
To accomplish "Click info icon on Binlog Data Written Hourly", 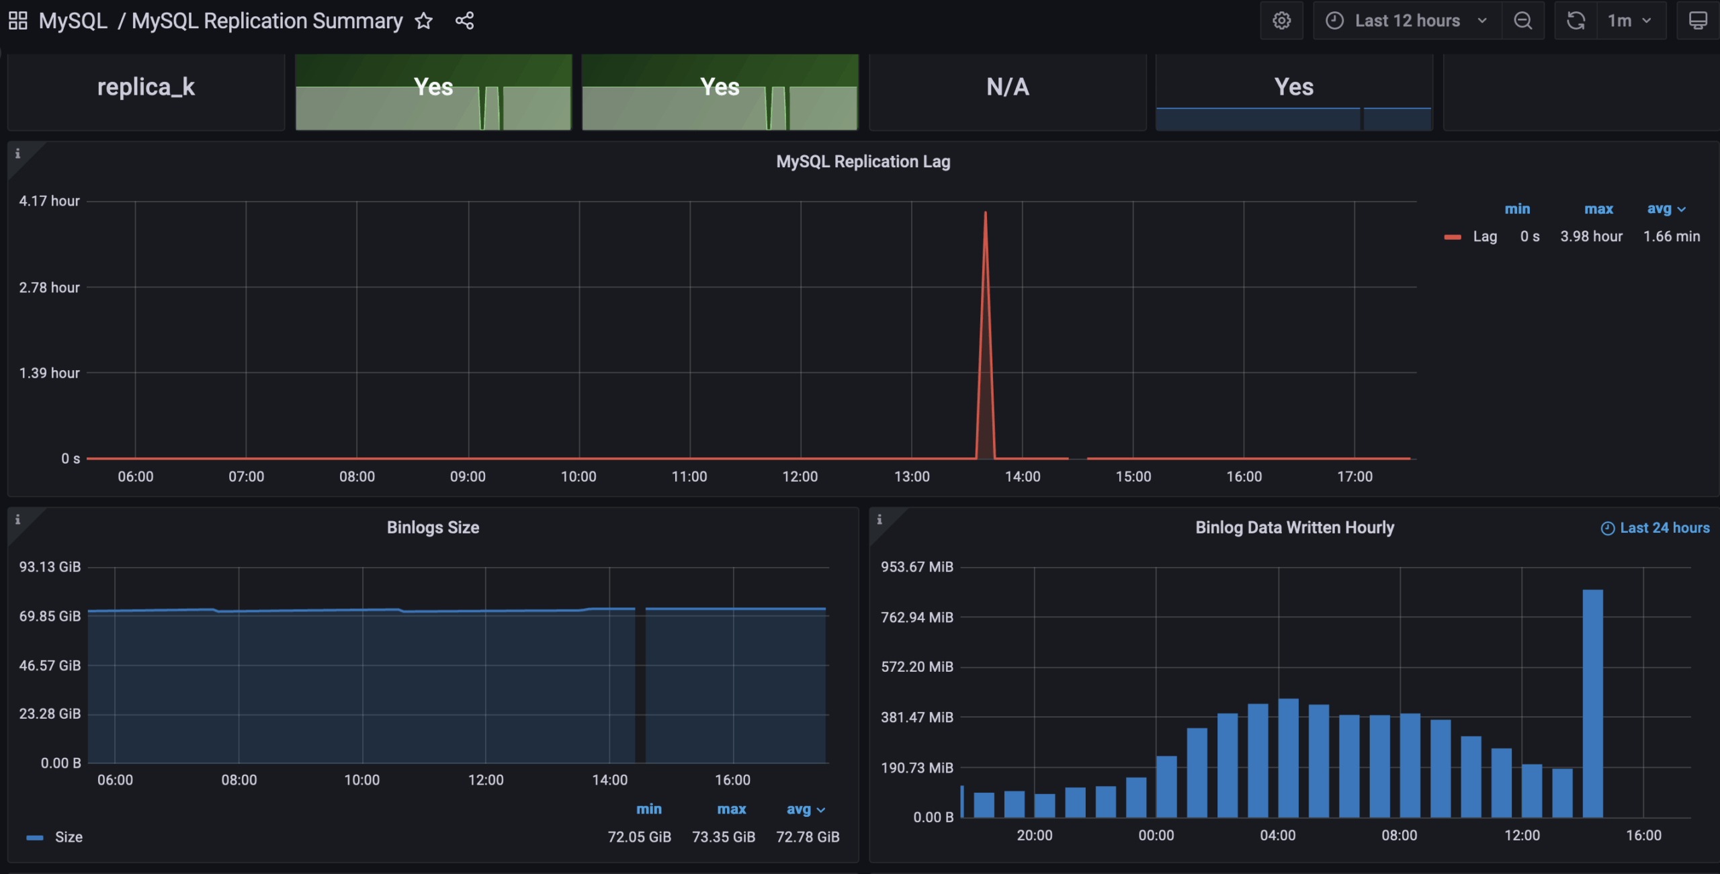I will [879, 519].
